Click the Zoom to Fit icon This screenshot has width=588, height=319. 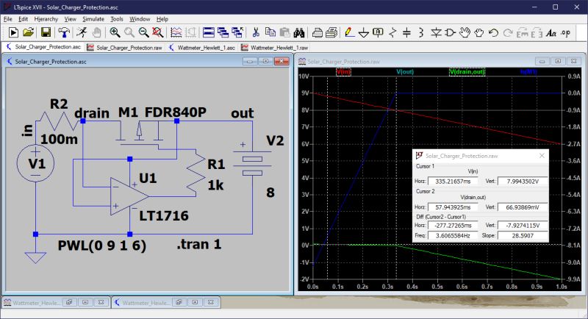click(157, 32)
